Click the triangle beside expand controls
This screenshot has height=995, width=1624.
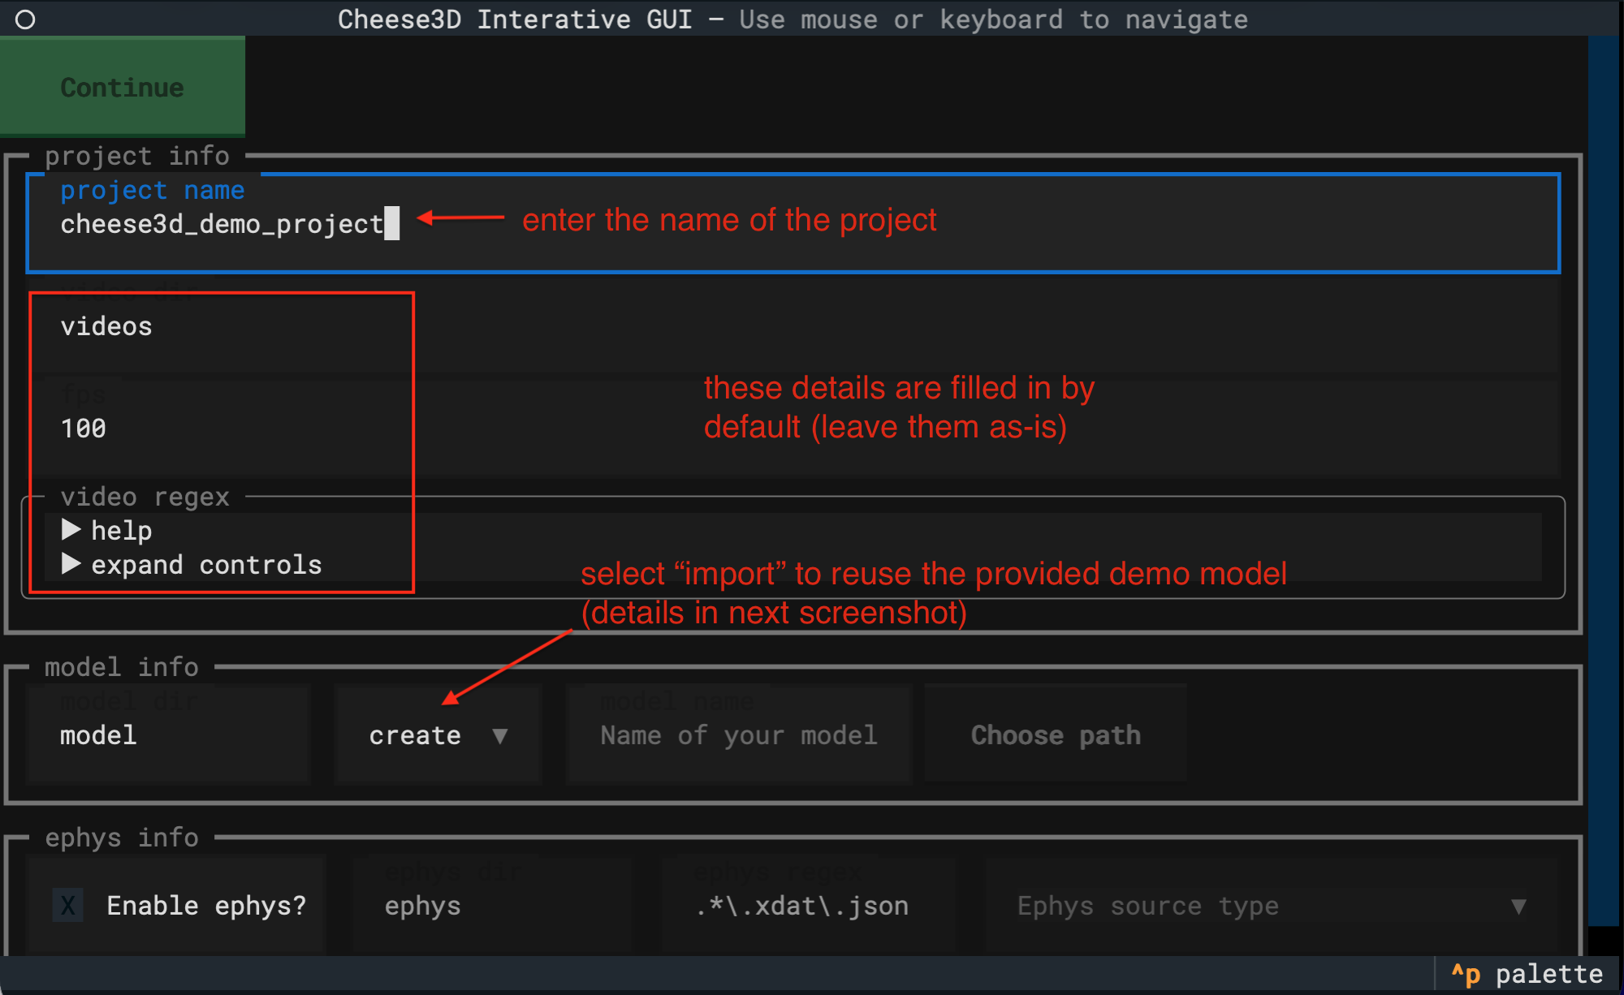71,565
